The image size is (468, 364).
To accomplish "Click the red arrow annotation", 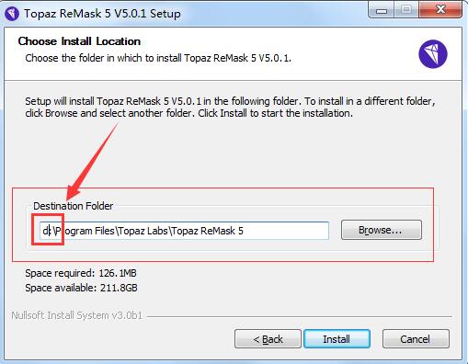I will [x=92, y=162].
